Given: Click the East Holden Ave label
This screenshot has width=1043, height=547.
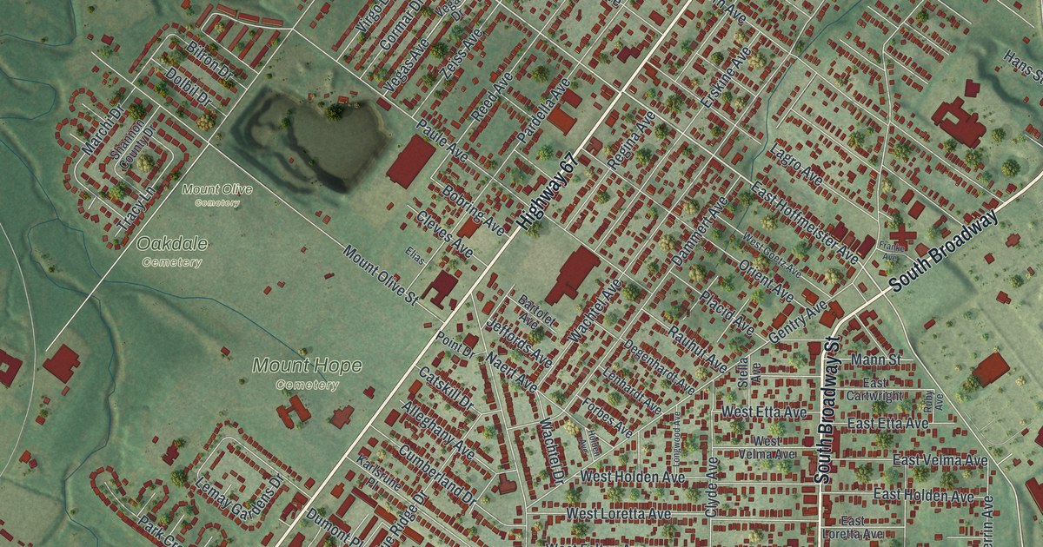Looking at the screenshot, I should tap(924, 496).
